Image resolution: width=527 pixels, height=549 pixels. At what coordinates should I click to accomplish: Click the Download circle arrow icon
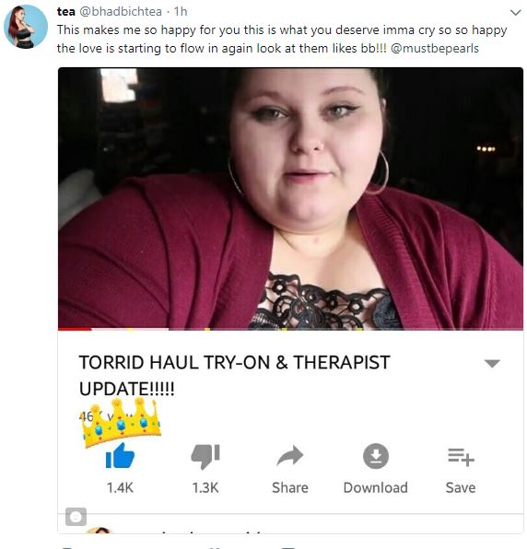[x=375, y=456]
